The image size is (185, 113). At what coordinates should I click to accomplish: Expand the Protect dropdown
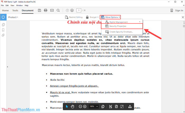tap(13, 17)
